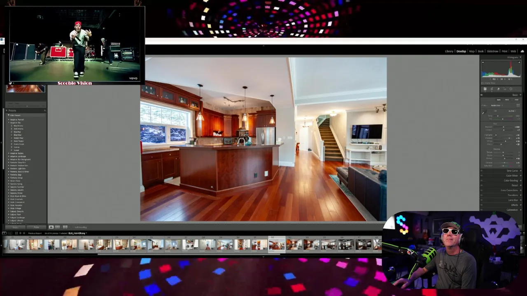Click the cloud sync icon
Viewport: 527px width, 296px height.
pyautogui.click(x=522, y=51)
